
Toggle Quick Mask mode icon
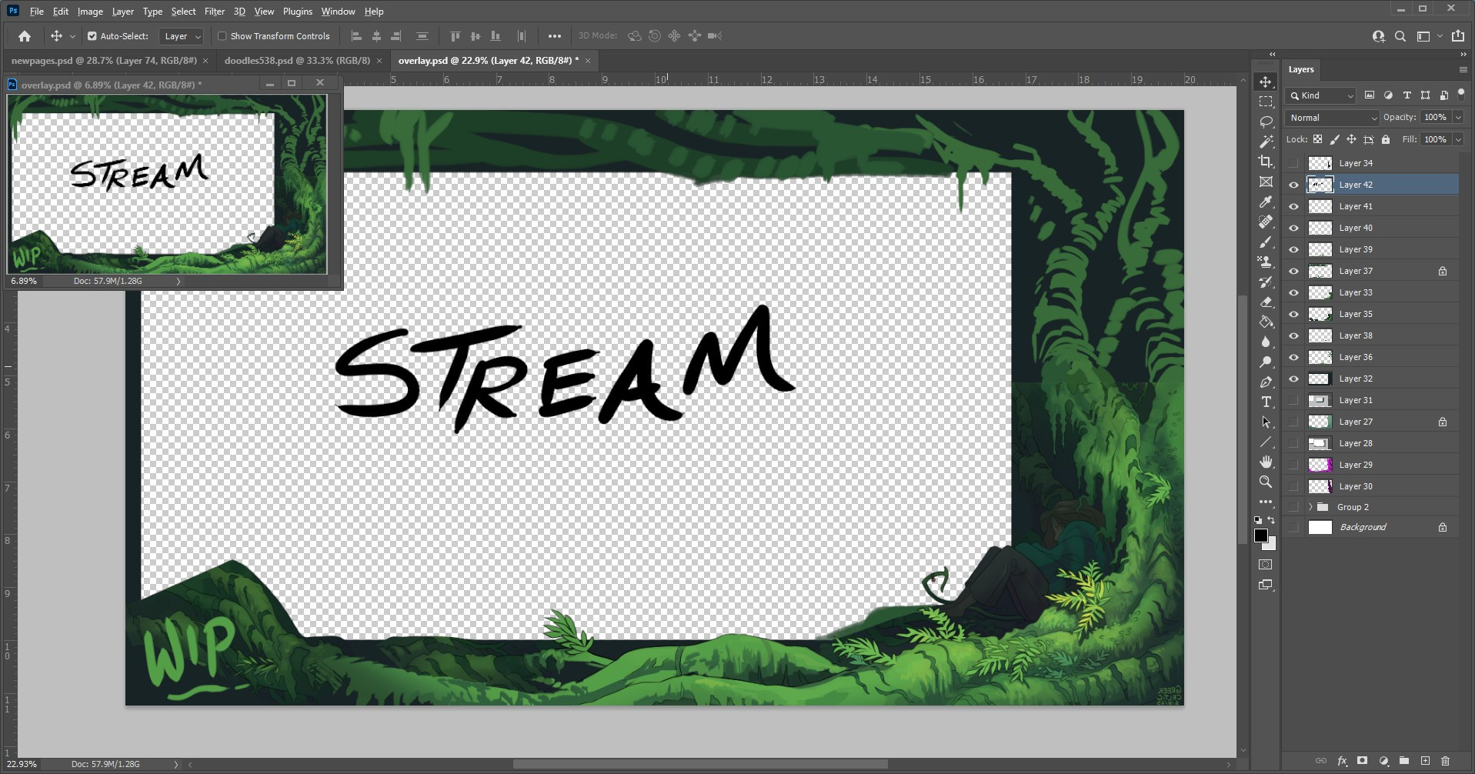point(1266,565)
